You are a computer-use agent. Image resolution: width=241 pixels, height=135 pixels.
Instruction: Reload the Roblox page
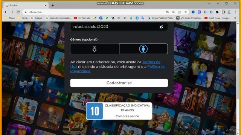coord(18,12)
